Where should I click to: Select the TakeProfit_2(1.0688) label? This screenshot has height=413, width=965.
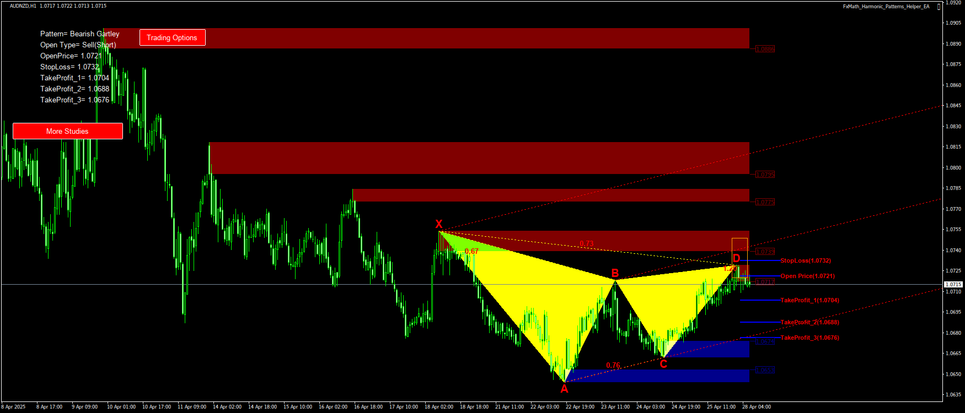tap(809, 323)
